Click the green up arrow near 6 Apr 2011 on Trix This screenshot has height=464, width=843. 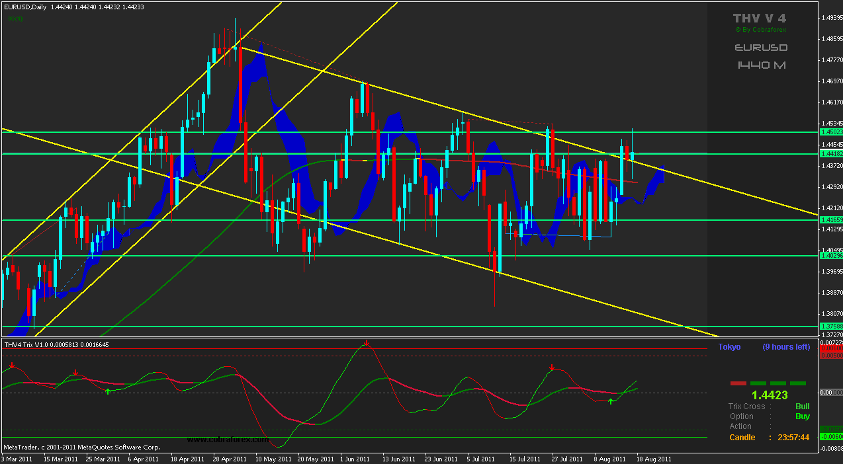point(108,392)
